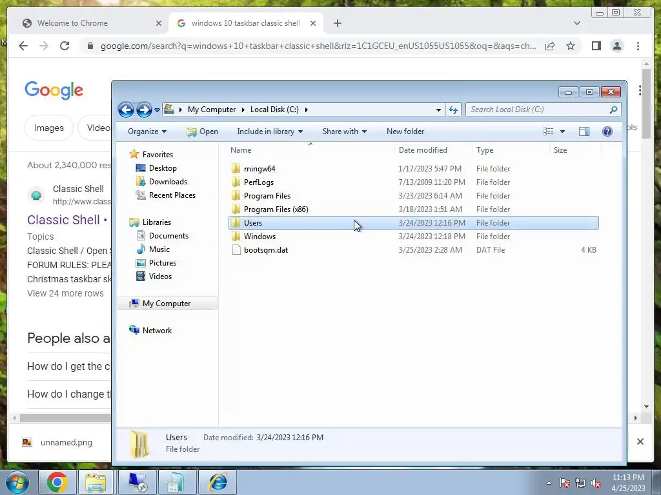Select Libraries in navigation pane
Image resolution: width=661 pixels, height=495 pixels.
click(156, 222)
